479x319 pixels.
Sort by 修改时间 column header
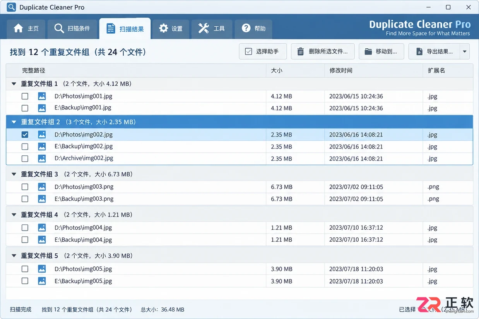point(374,70)
